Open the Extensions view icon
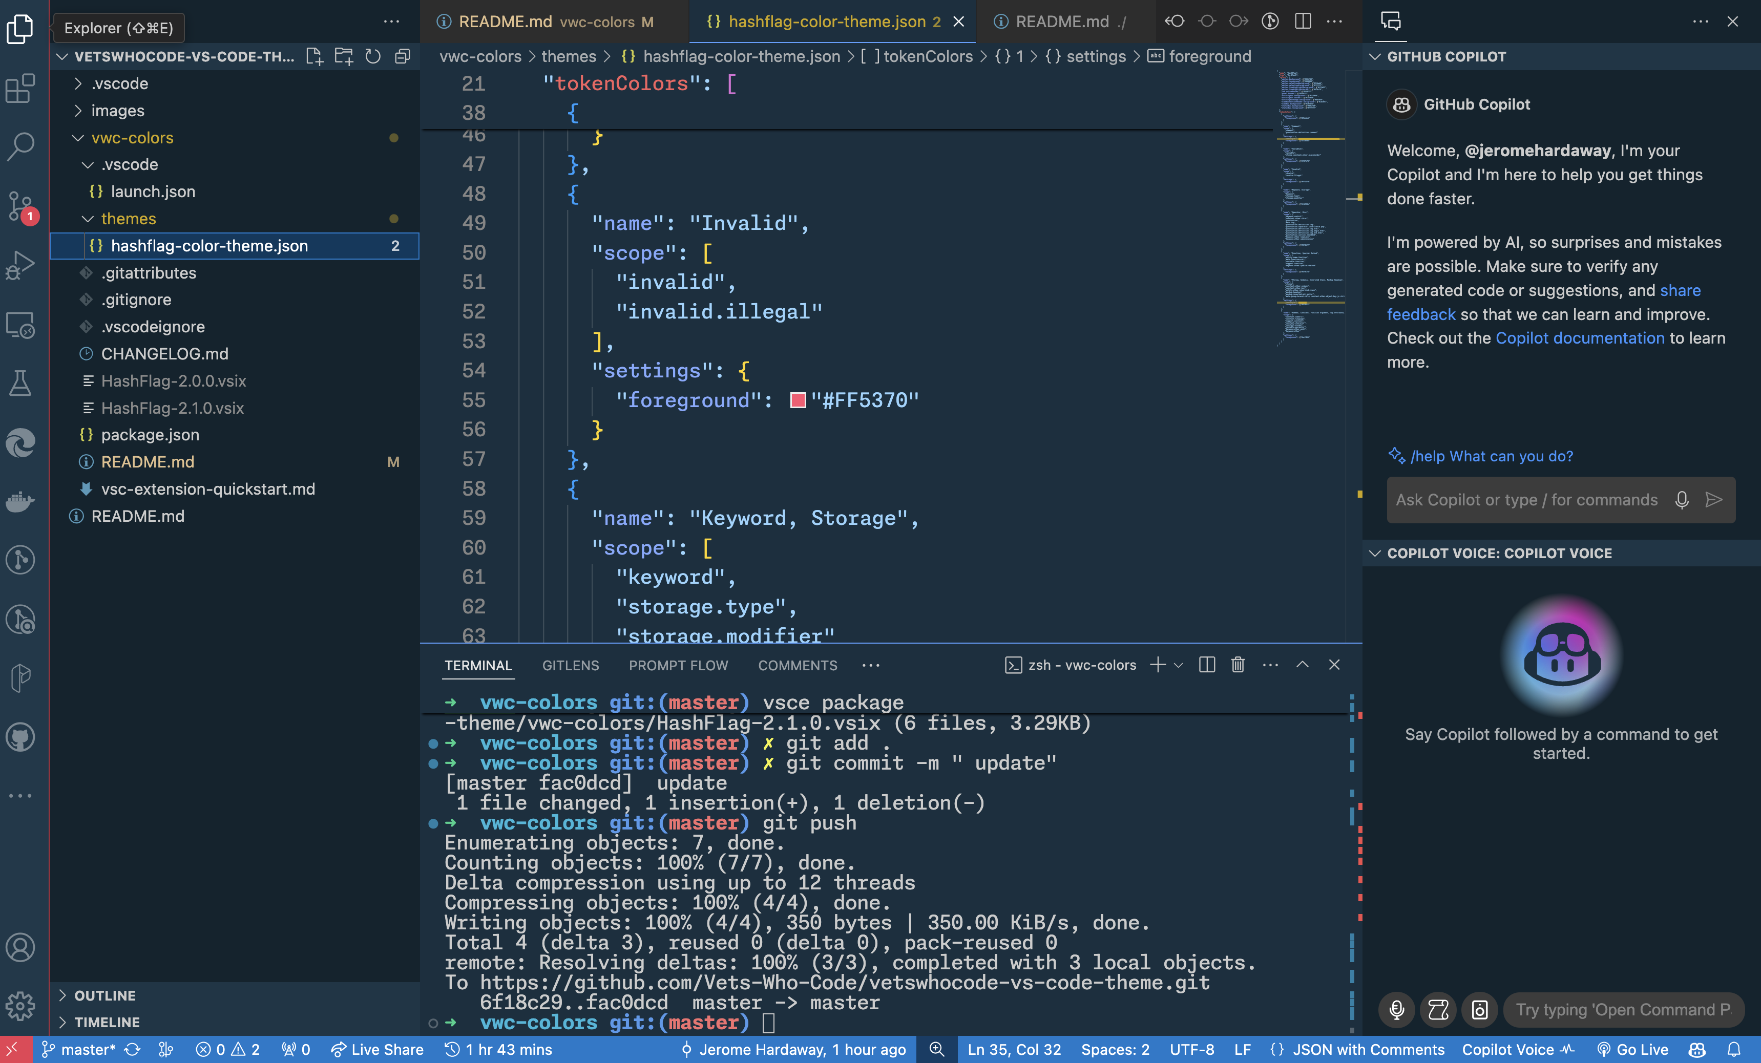 click(x=20, y=89)
